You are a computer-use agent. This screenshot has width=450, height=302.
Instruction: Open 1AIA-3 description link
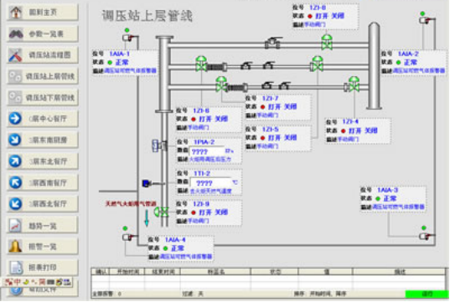coord(398,207)
